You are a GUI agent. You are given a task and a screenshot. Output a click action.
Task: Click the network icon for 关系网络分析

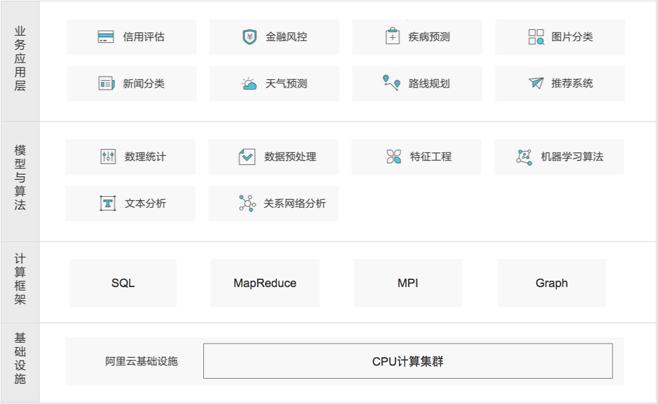click(247, 203)
